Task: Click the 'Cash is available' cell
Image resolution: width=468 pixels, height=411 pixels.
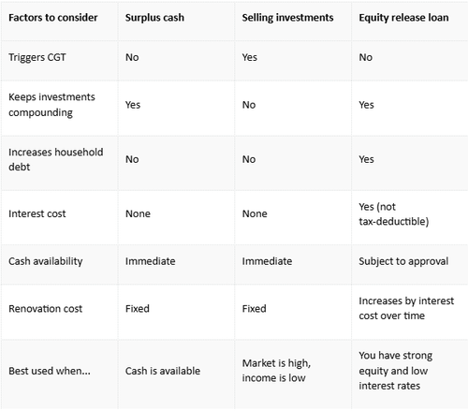Action: [x=163, y=371]
